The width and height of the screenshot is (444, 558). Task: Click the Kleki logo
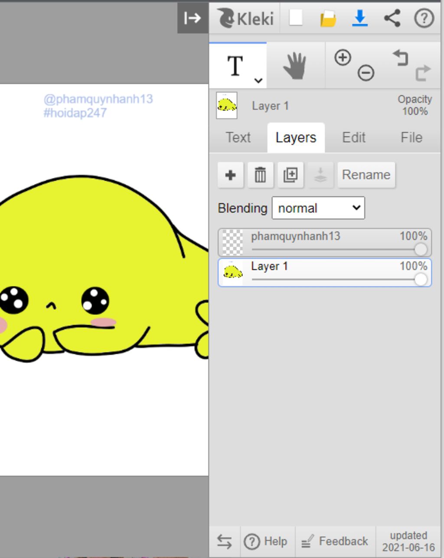coord(246,19)
